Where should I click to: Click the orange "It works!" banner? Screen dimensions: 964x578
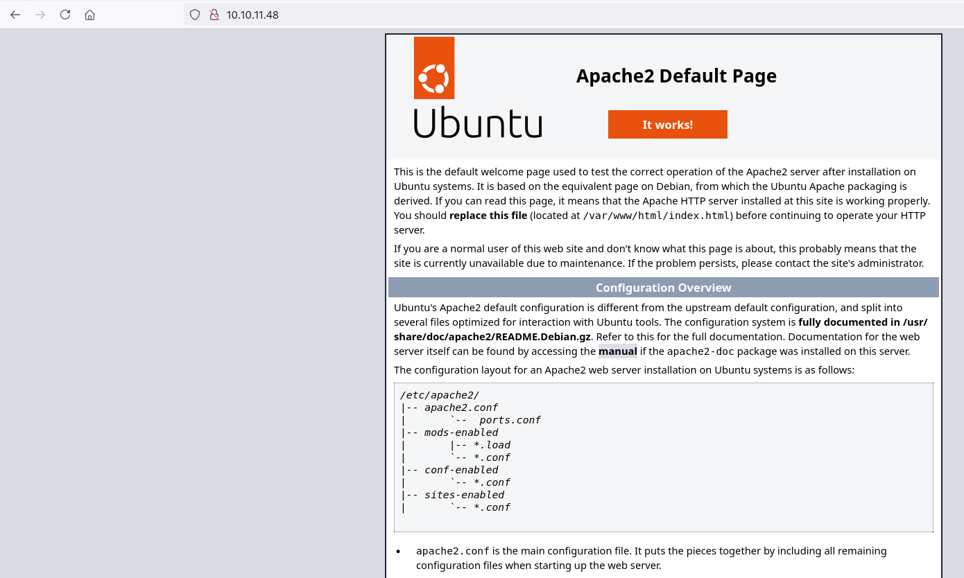[667, 125]
